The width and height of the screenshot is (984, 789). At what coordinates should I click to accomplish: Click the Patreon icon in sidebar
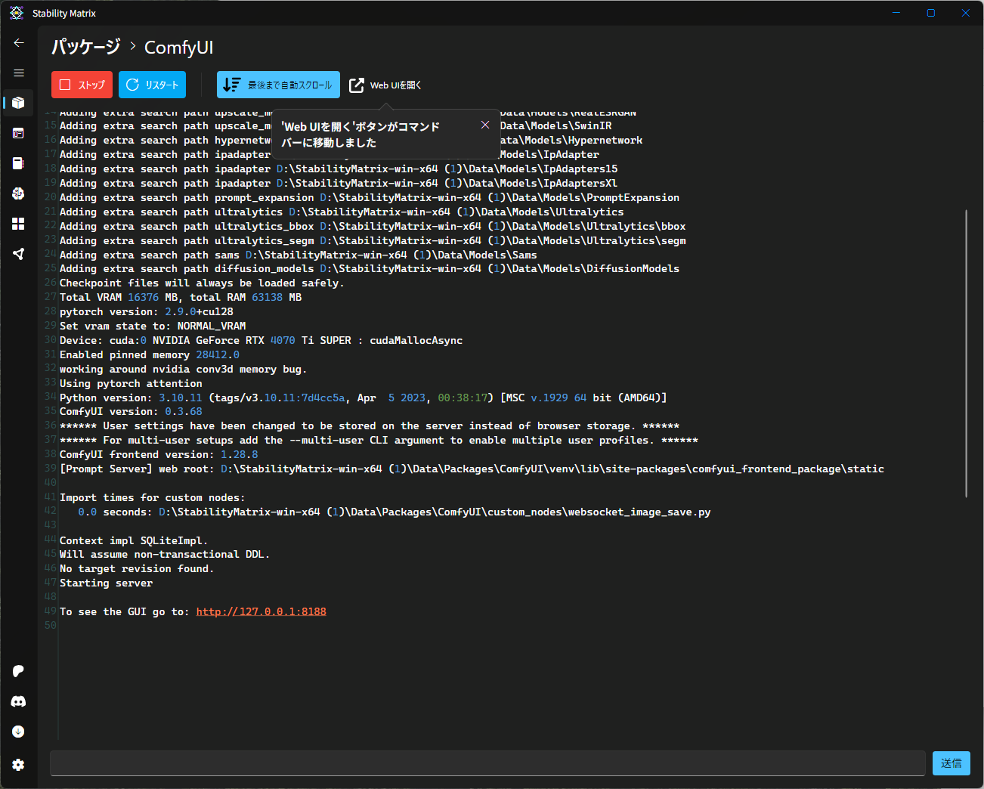click(19, 671)
